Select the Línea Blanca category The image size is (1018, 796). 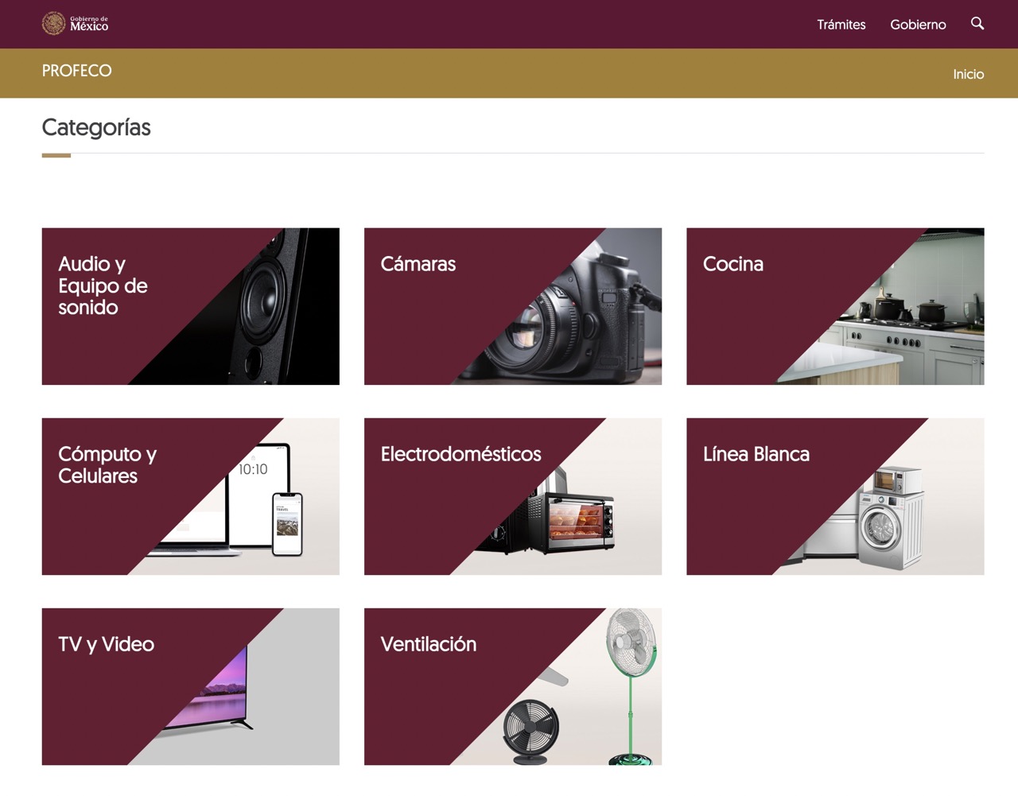point(835,496)
